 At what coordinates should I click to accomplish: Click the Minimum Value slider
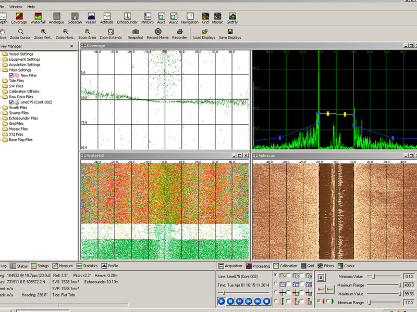click(373, 277)
